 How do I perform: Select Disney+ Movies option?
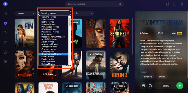(x=53, y=24)
